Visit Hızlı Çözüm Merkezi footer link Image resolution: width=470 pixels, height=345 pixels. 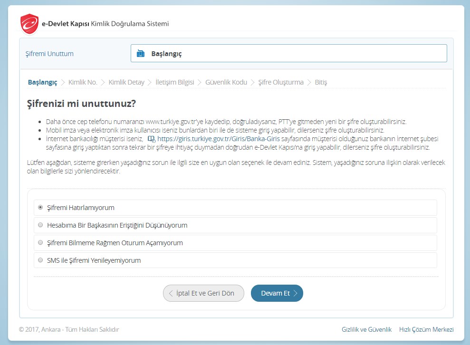(426, 329)
